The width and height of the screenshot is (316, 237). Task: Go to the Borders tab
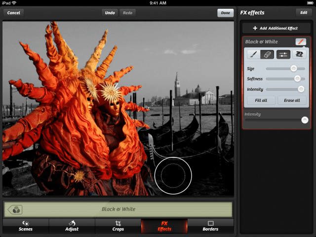point(210,226)
